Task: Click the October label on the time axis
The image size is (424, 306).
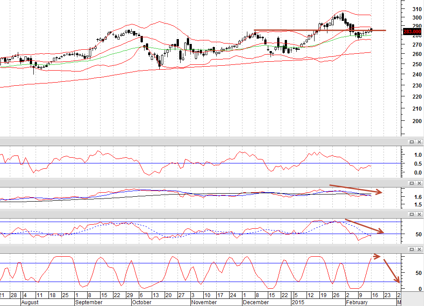Action: (141, 302)
